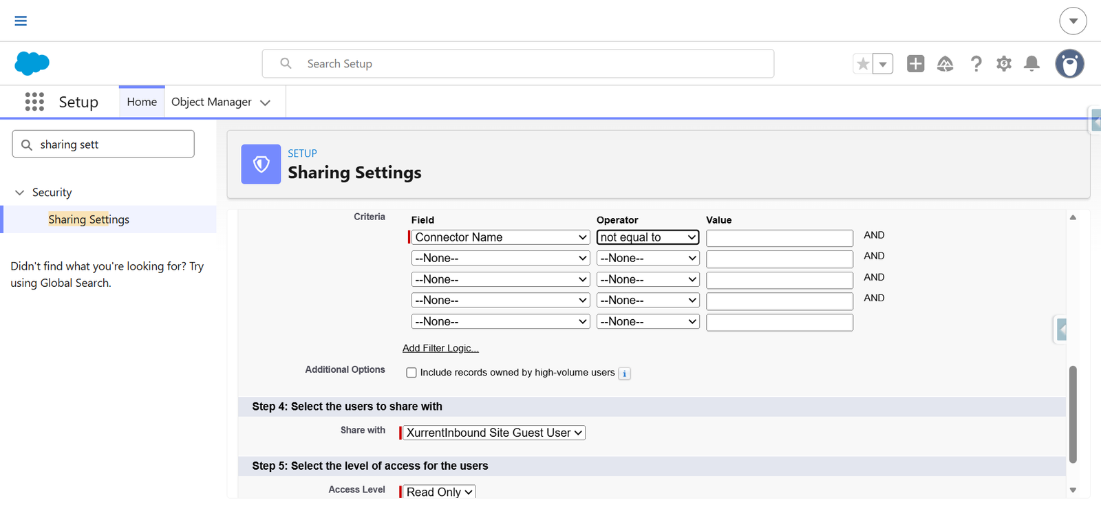
Task: Open the second row Operator dropdown
Action: [x=648, y=258]
